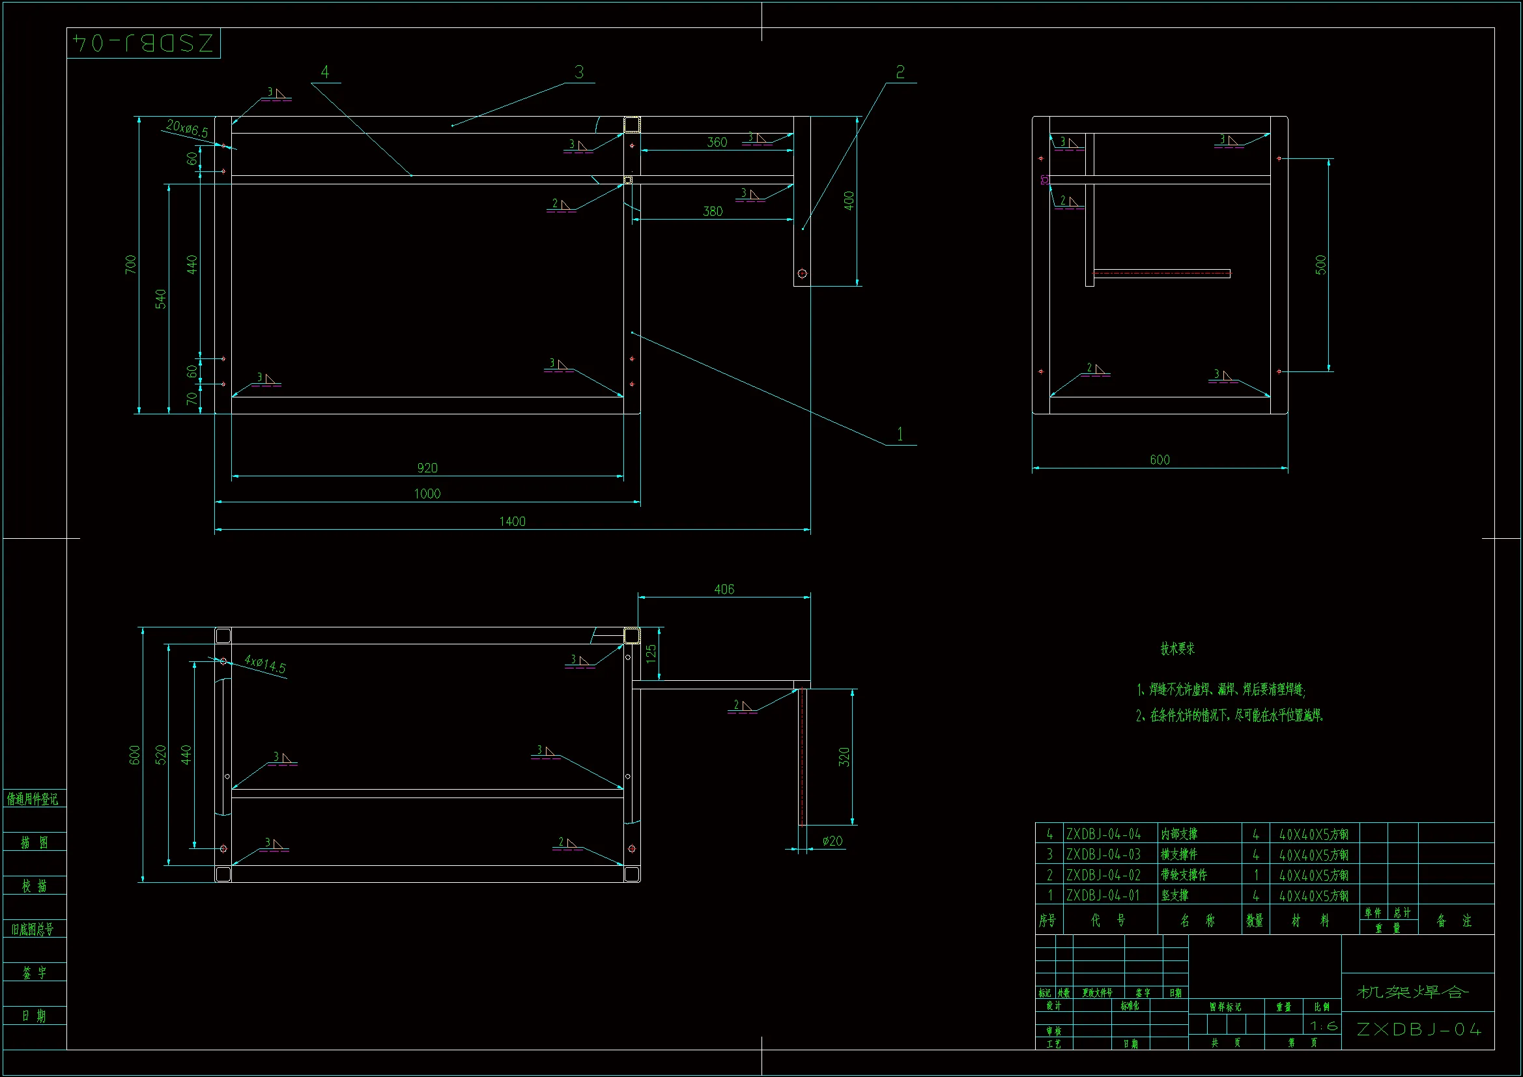
Task: Click part balloon number 1 label
Action: (900, 435)
